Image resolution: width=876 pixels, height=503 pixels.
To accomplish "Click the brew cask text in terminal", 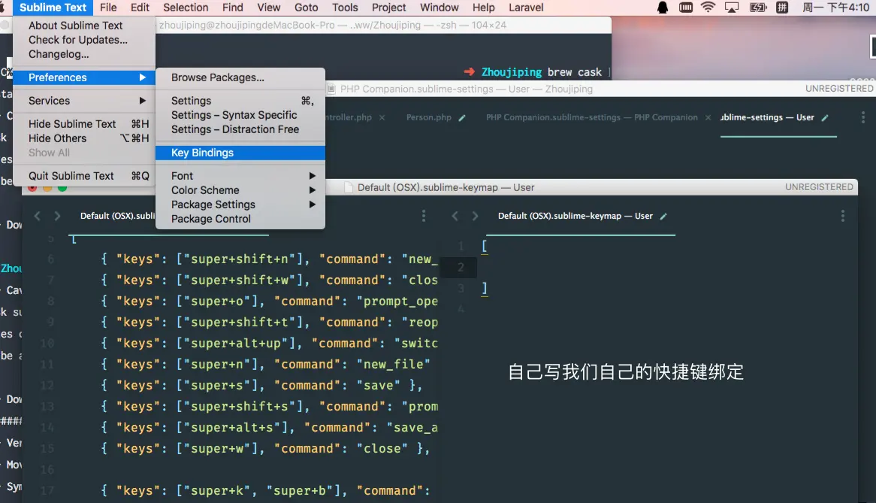I will click(574, 72).
